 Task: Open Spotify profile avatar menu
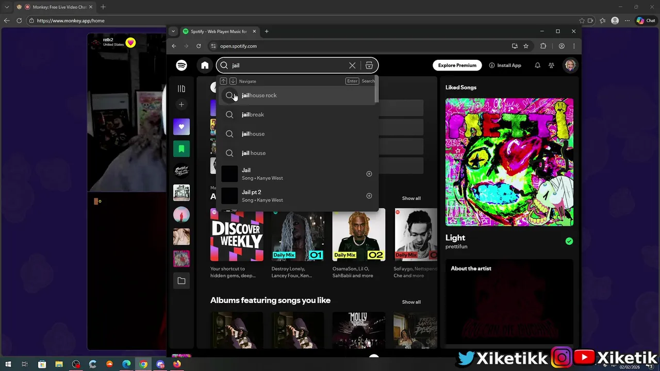point(570,65)
